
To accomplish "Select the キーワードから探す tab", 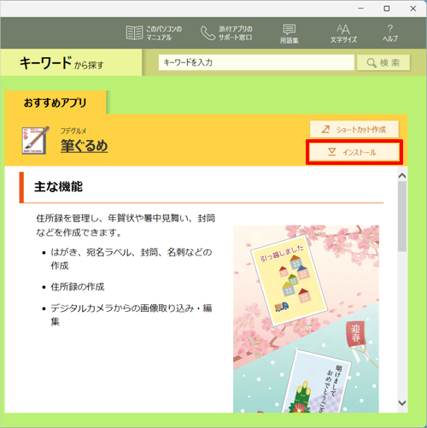I will point(71,62).
